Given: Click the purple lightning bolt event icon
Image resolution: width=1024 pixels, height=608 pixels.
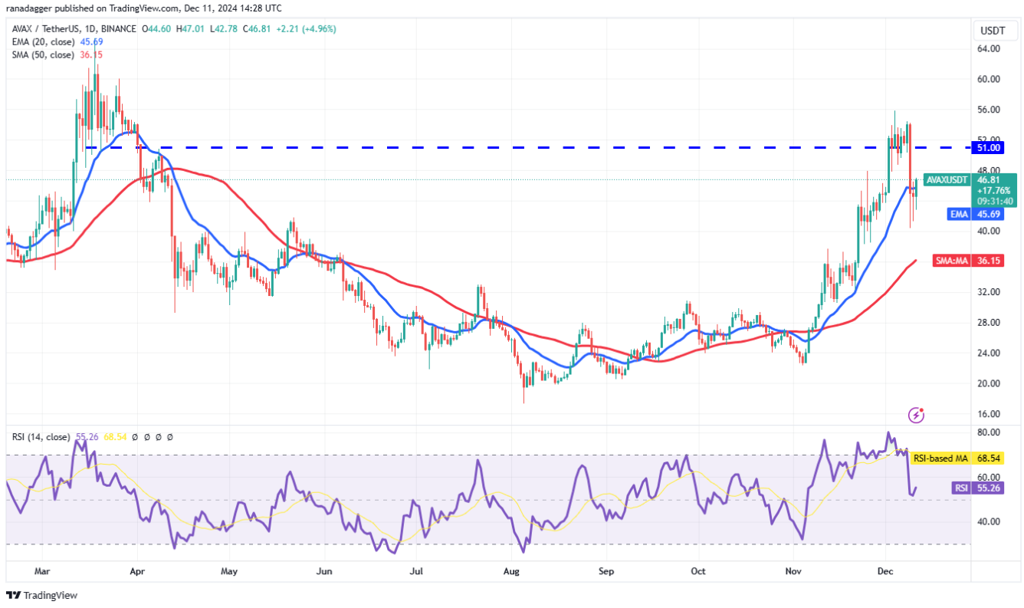Looking at the screenshot, I should tap(915, 415).
